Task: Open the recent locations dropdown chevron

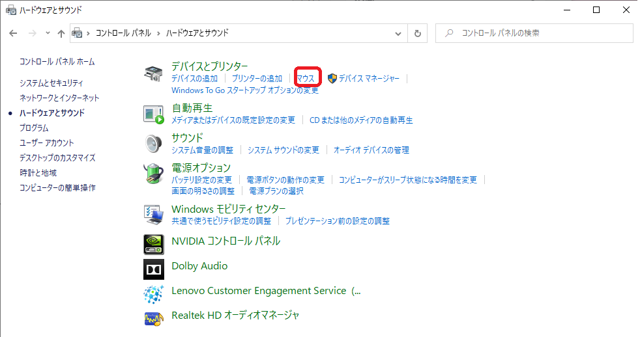Action: tap(48, 33)
